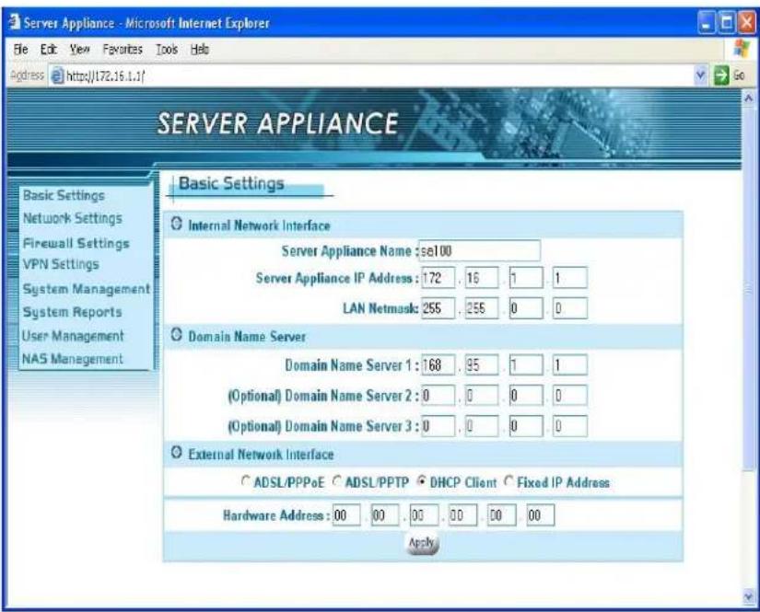The height and width of the screenshot is (612, 760).
Task: Click the Go arrow icon
Action: pyautogui.click(x=721, y=75)
